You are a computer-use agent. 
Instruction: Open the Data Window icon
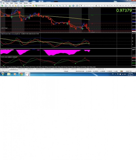point(13,6)
